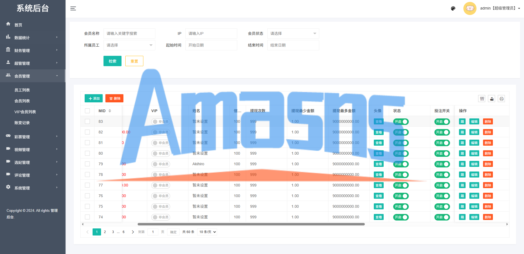524x254 pixels.
Task: Click the 数据统计 bar chart icon
Action: (8, 37)
